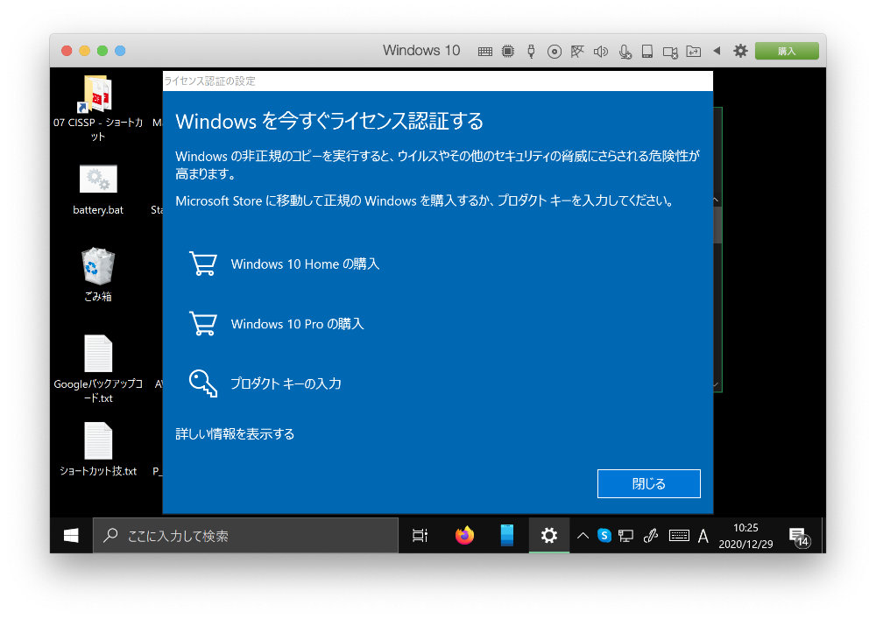Screen dimensions: 876x619
Task: Click the ここに入力して検索 search box
Action: click(245, 536)
